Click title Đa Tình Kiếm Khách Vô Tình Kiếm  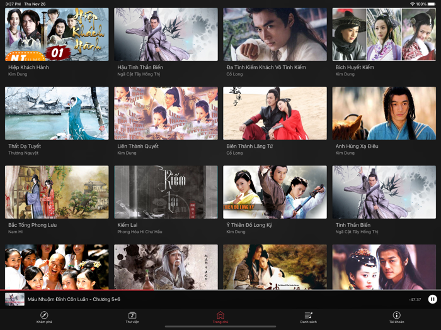[x=266, y=67]
